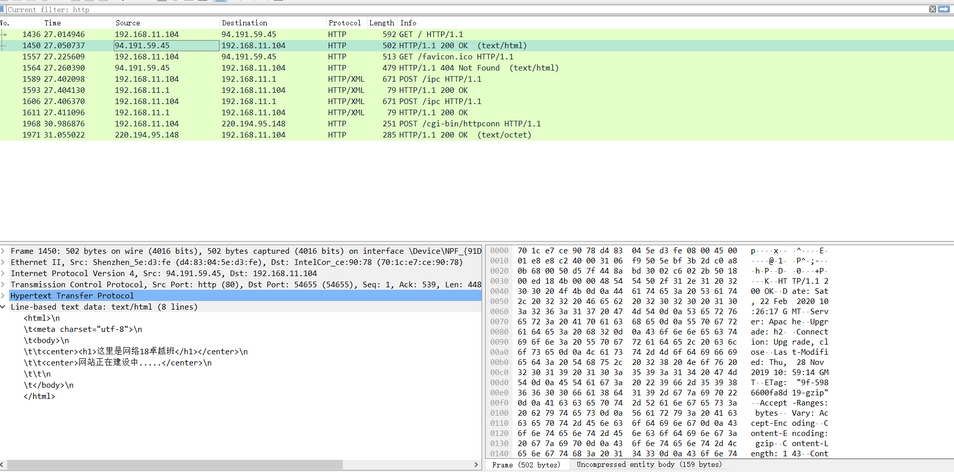Expand the Internet Protocol Version 4 node
Viewport: 954px width, 472px height.
pos(3,273)
